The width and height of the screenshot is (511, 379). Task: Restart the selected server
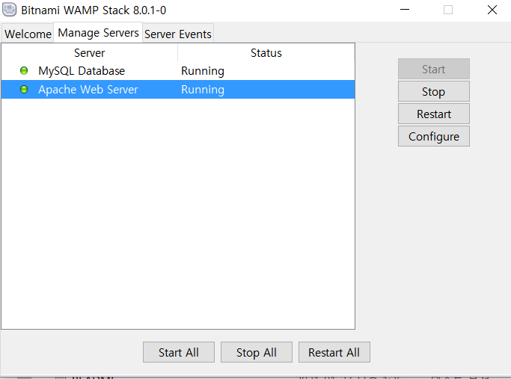coord(433,114)
